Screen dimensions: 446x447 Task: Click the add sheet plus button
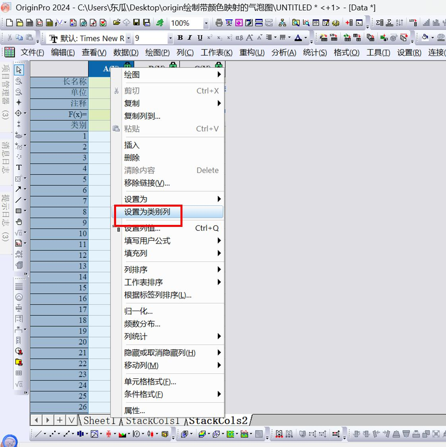60,420
